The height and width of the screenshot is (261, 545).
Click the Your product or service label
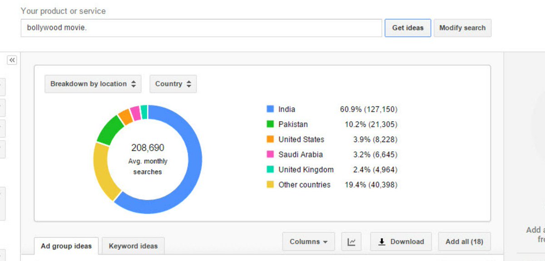64,10
